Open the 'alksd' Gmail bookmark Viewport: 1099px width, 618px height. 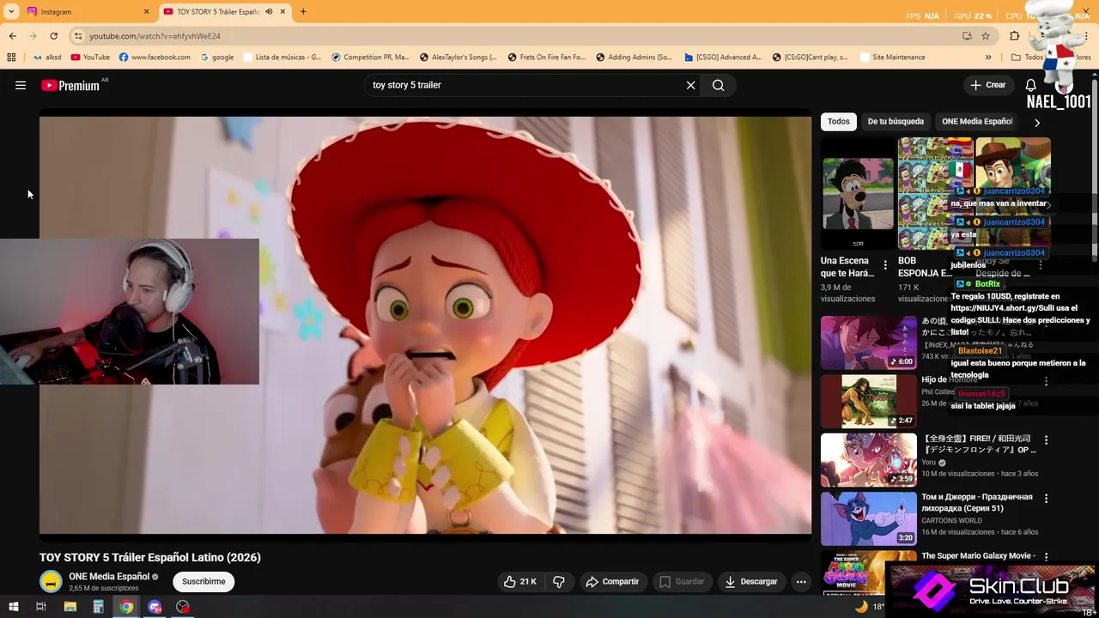point(47,58)
